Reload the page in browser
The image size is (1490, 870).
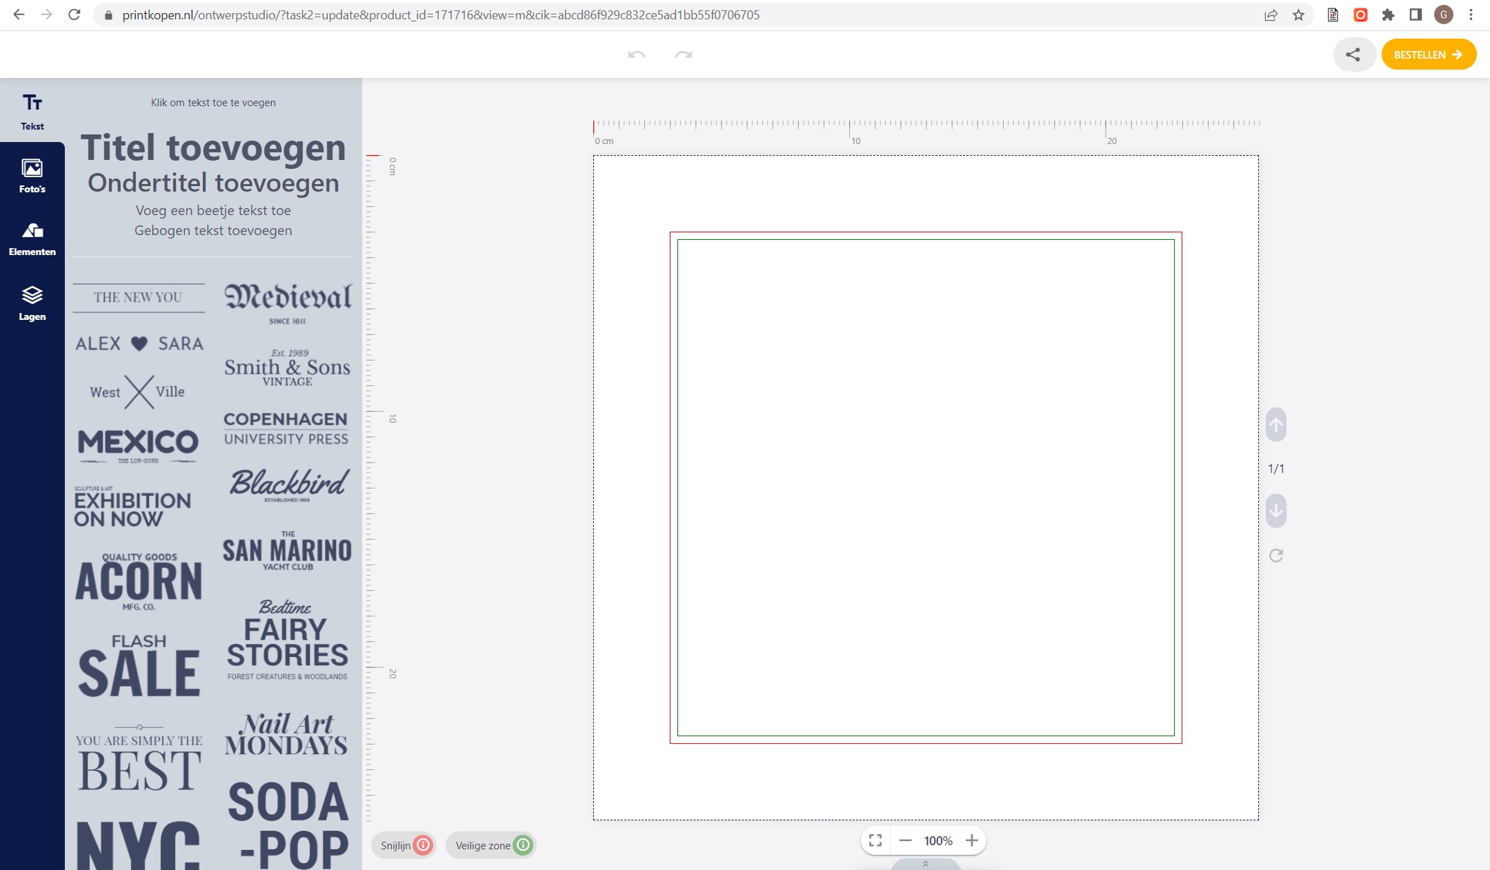[x=74, y=14]
